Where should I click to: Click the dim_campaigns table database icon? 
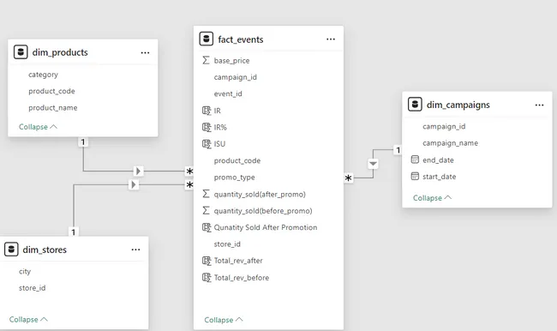click(415, 105)
